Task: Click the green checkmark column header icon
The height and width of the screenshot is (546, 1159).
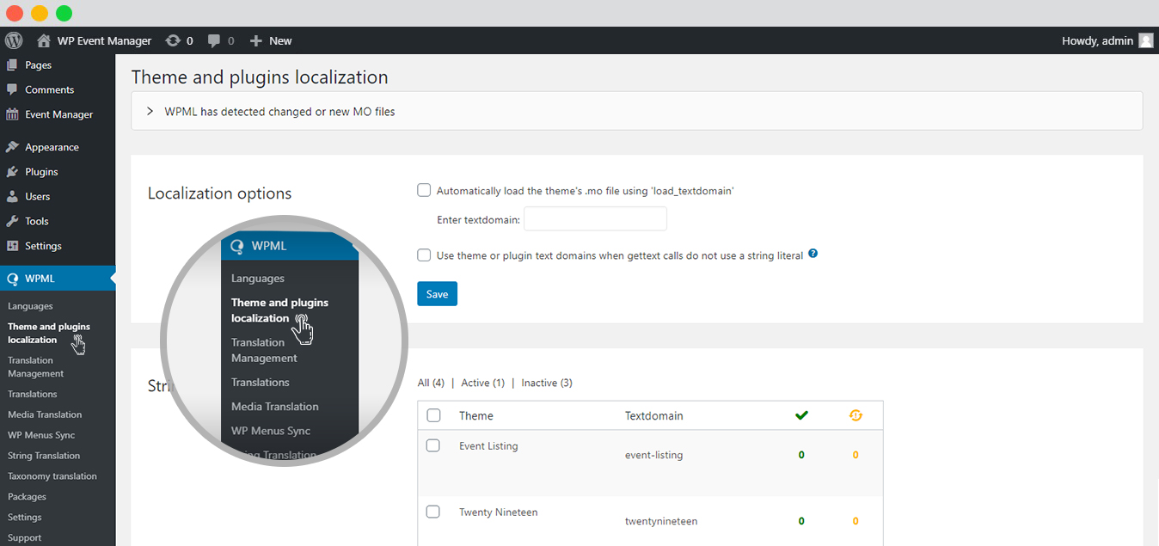Action: [x=801, y=415]
